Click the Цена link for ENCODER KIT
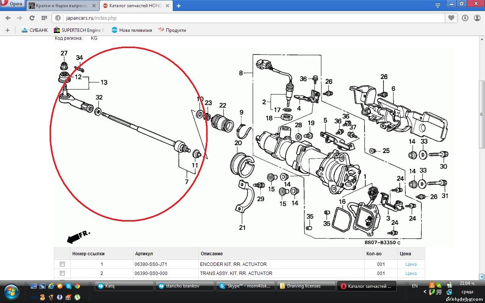The width and height of the screenshot is (485, 303). [x=411, y=264]
